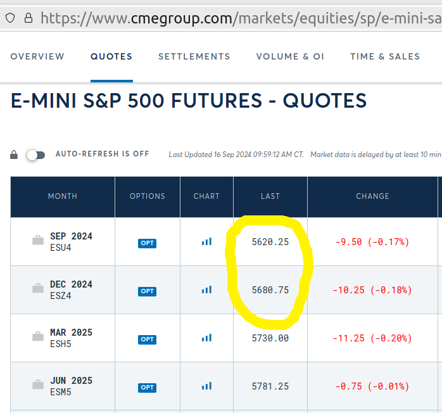Open chart icon for SEP 2024 contract
Viewport: 442px width, 413px height.
[206, 241]
